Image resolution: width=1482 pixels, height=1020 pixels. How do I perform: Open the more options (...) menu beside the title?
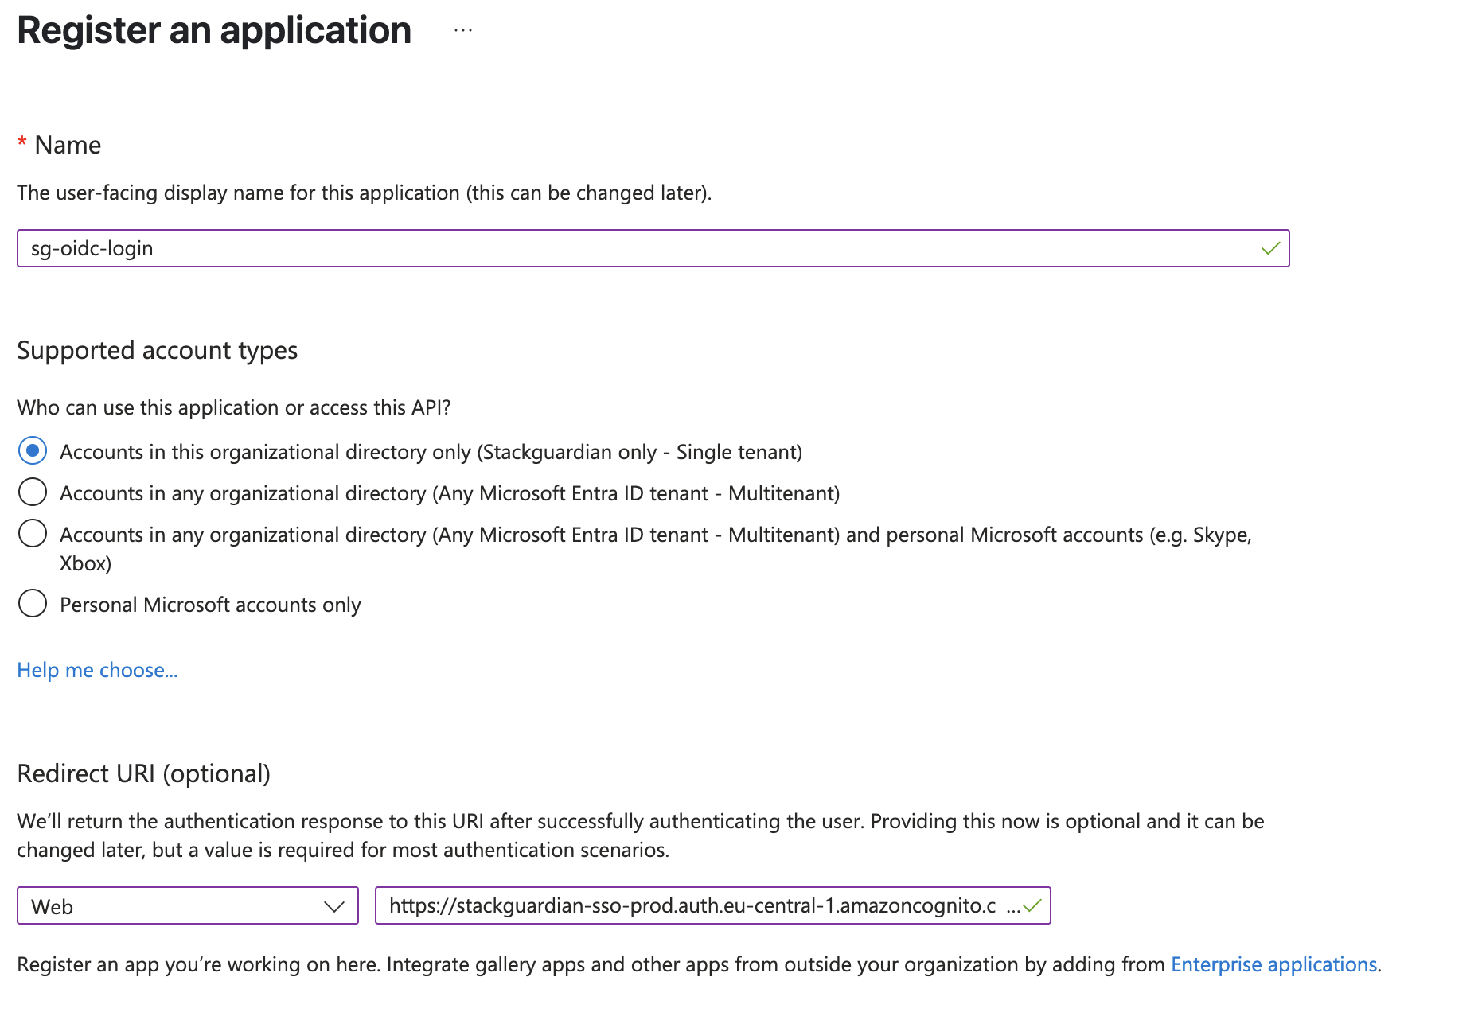(462, 32)
